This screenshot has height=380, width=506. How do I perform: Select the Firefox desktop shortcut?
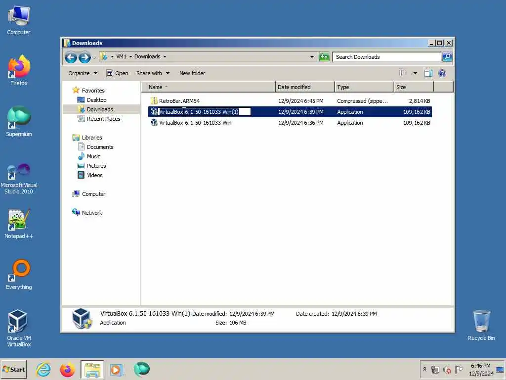(19, 71)
